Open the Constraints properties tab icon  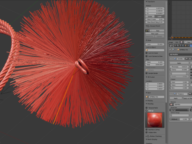click(188, 46)
